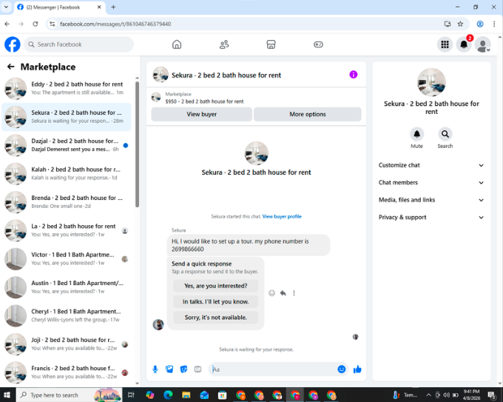Expand Privacy & support section

(x=431, y=217)
